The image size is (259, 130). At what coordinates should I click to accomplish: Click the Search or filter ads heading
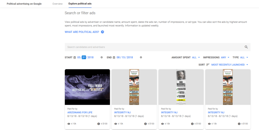[x=80, y=13]
